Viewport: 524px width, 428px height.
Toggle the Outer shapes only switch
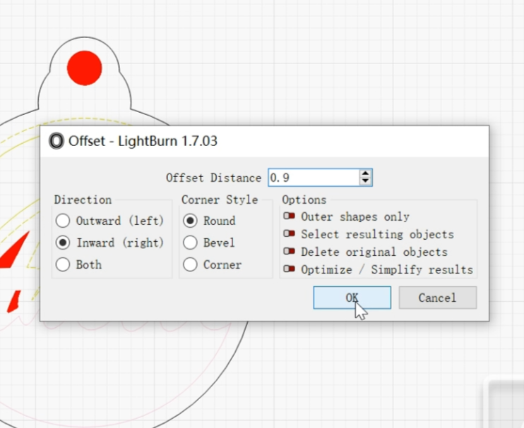click(x=289, y=216)
